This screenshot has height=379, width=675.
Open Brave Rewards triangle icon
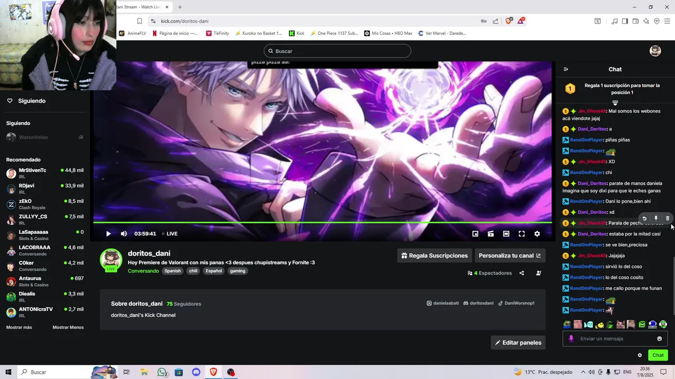point(521,21)
